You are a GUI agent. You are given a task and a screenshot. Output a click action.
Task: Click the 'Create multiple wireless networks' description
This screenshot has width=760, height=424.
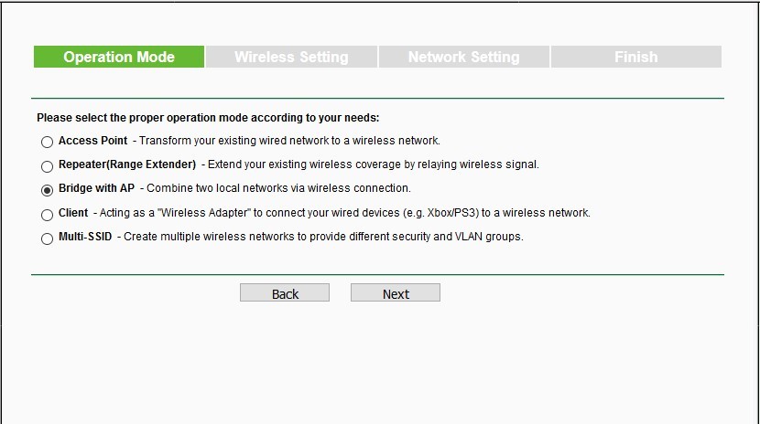click(x=323, y=237)
